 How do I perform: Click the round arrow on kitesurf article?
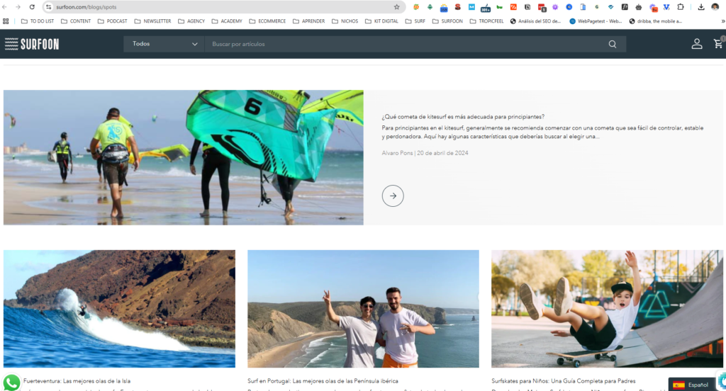[x=393, y=195]
